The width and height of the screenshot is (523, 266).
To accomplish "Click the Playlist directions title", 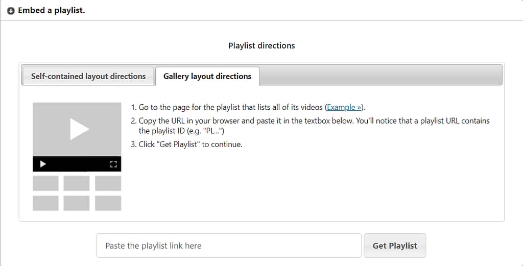I will (261, 45).
